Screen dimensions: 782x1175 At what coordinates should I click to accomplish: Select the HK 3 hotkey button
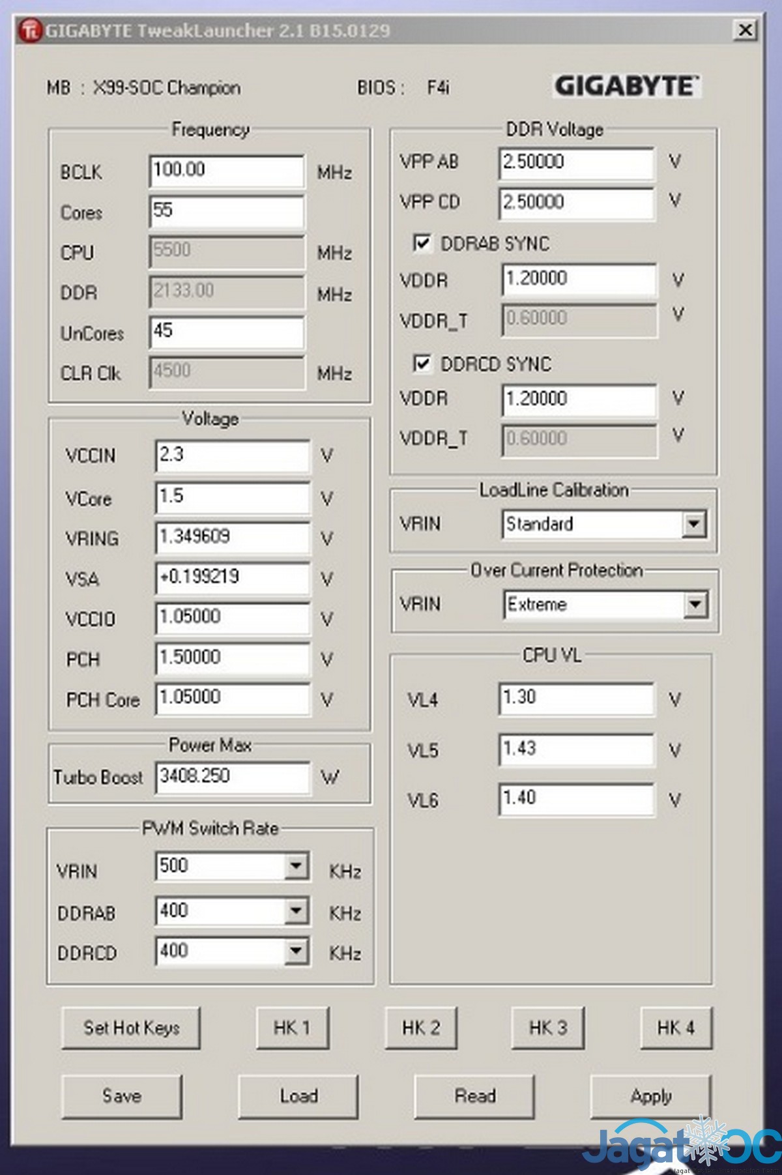click(548, 1028)
